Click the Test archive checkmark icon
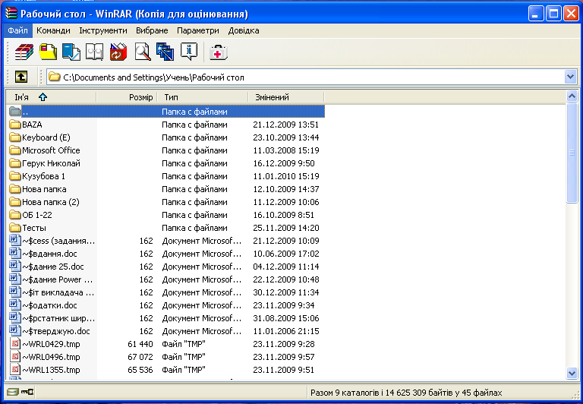 71,52
